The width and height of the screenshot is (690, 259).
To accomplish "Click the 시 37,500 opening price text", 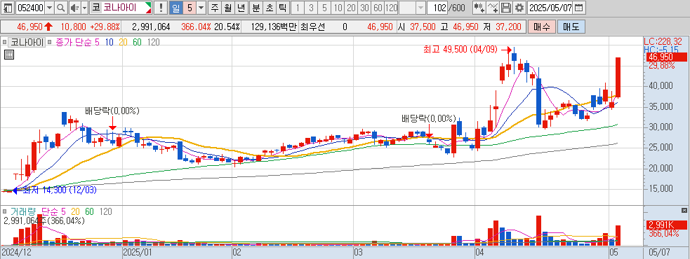I will click(x=417, y=27).
